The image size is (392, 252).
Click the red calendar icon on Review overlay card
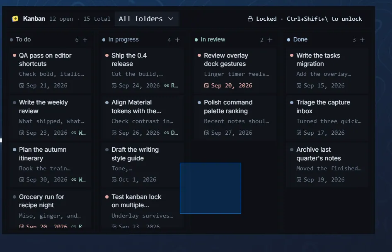tap(206, 85)
